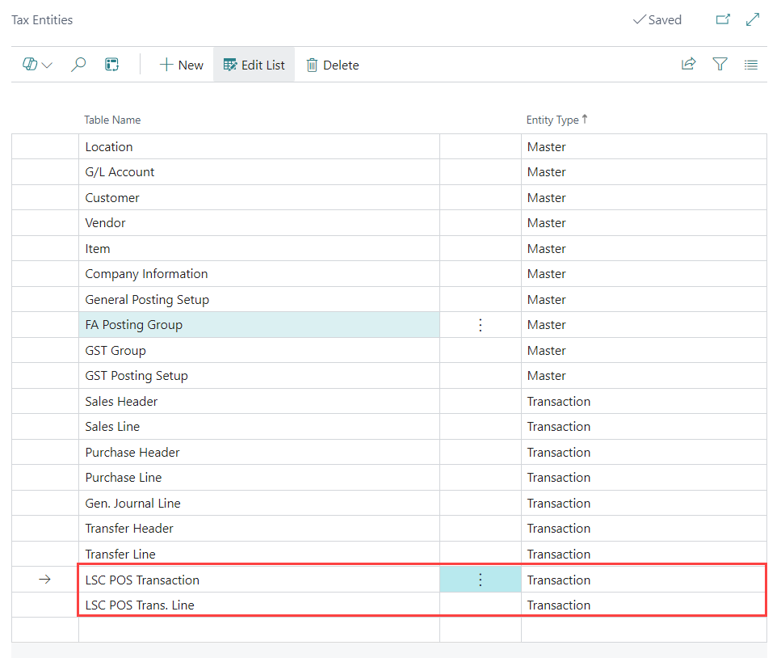Toggle the list view layout icon
This screenshot has height=658, width=781.
pos(751,65)
